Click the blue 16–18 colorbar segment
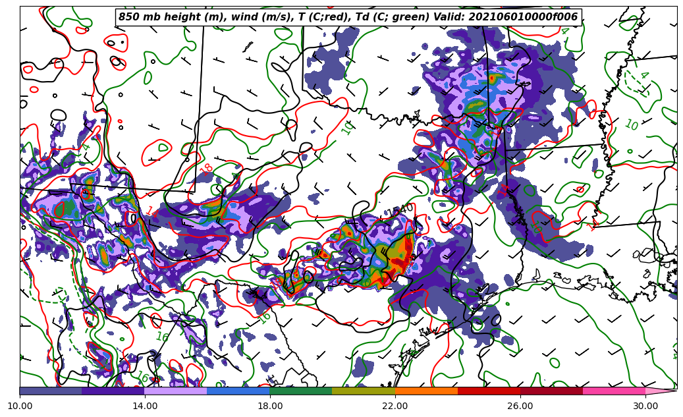 tap(238, 391)
